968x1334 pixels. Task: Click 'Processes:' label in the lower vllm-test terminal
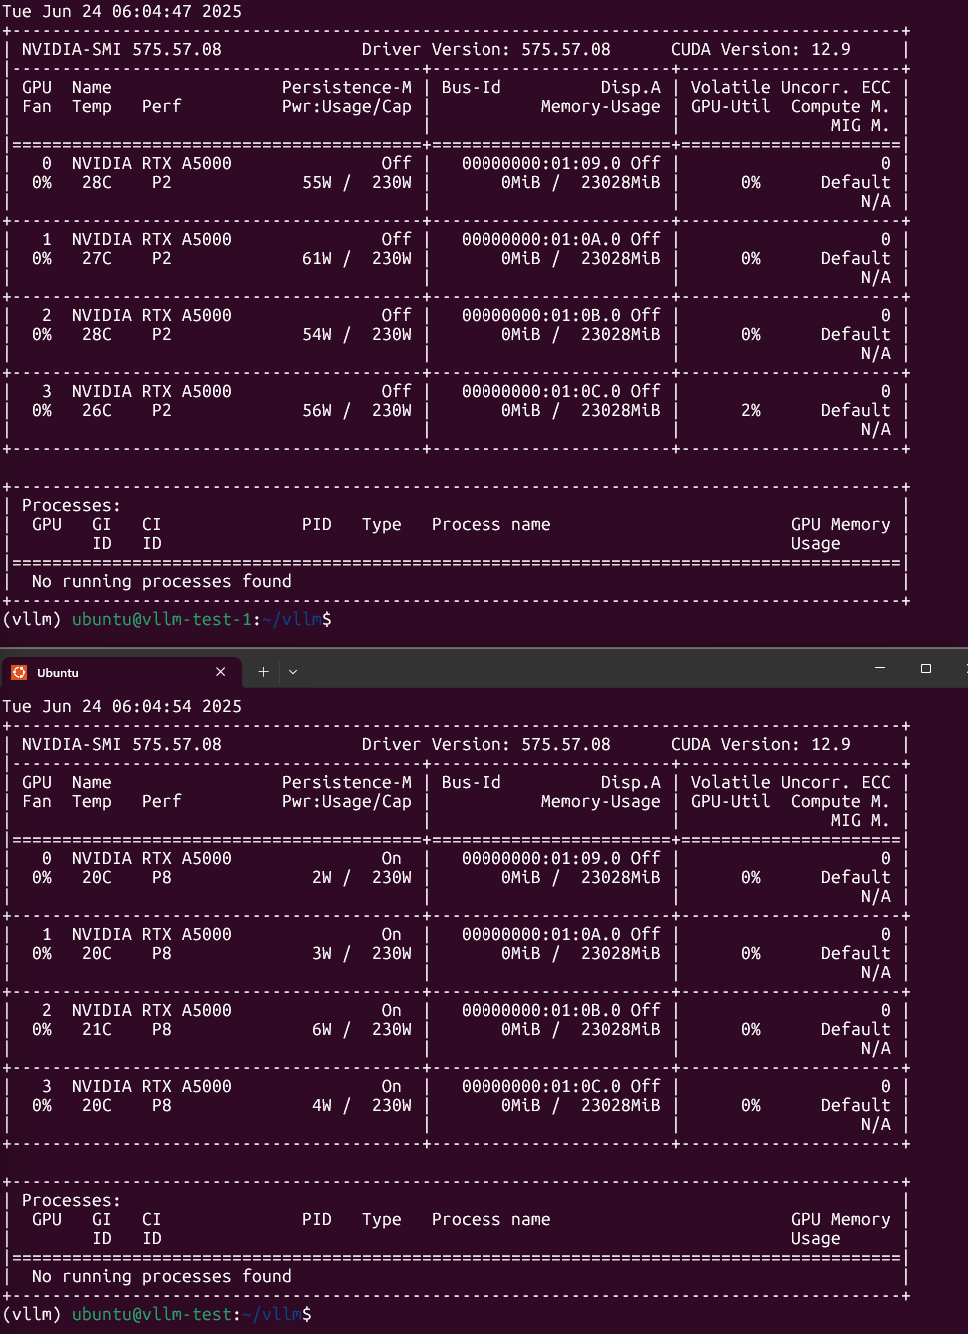(x=71, y=1200)
